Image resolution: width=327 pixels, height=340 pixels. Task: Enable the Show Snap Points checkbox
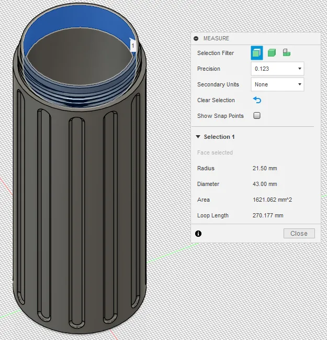coord(257,116)
